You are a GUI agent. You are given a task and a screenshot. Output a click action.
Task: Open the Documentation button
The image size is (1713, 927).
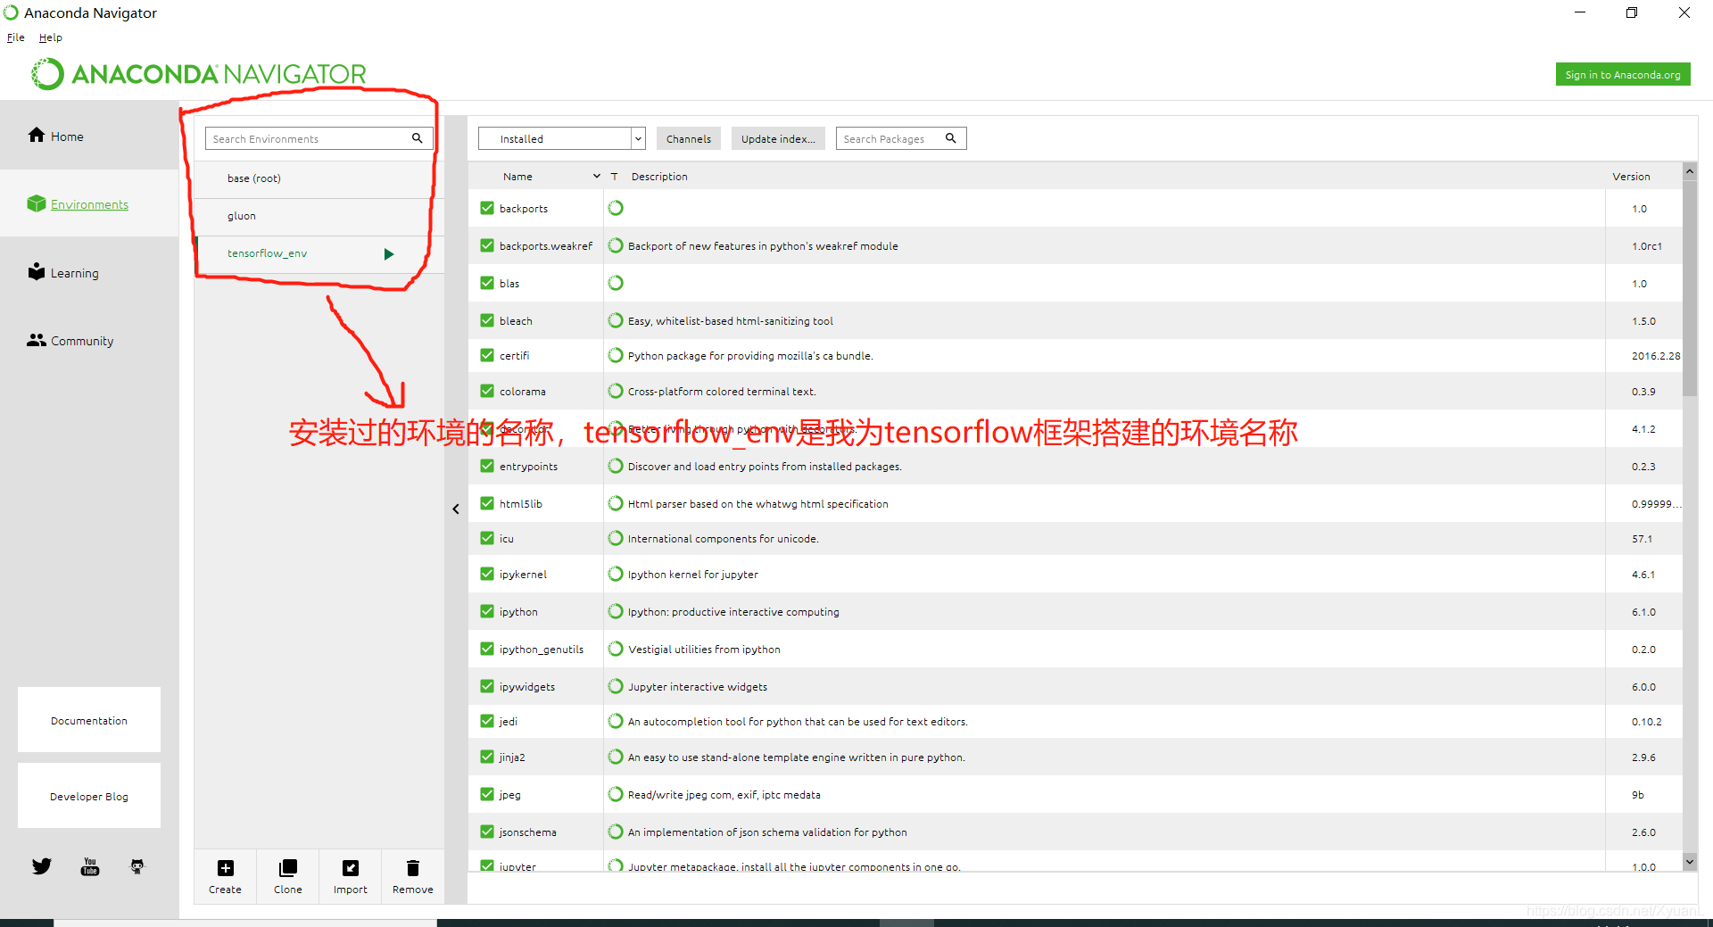89,720
